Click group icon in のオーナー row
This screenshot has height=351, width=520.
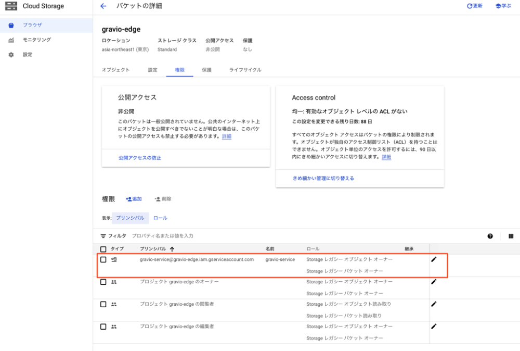(114, 282)
